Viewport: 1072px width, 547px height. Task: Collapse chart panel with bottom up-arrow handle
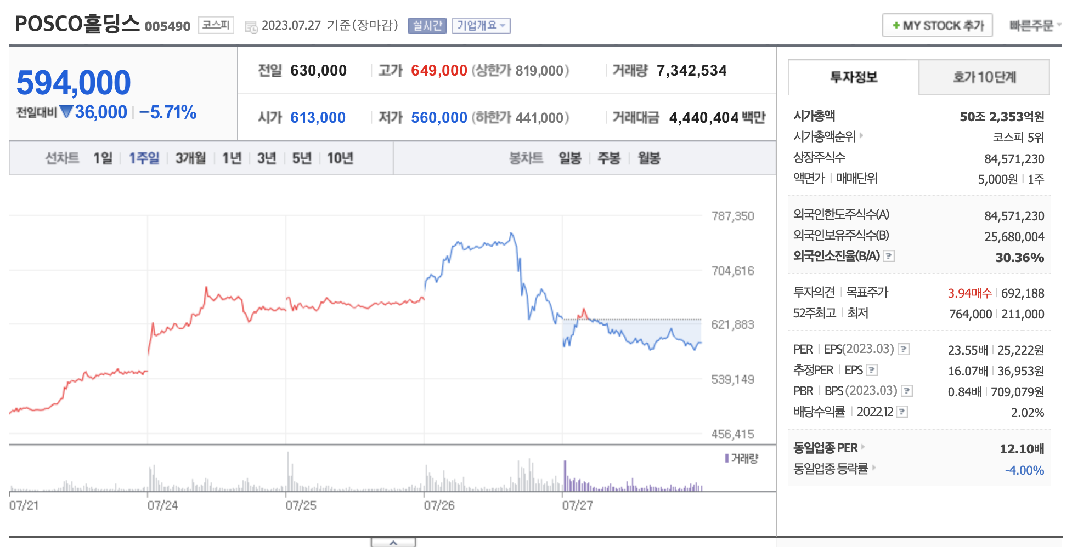(393, 543)
